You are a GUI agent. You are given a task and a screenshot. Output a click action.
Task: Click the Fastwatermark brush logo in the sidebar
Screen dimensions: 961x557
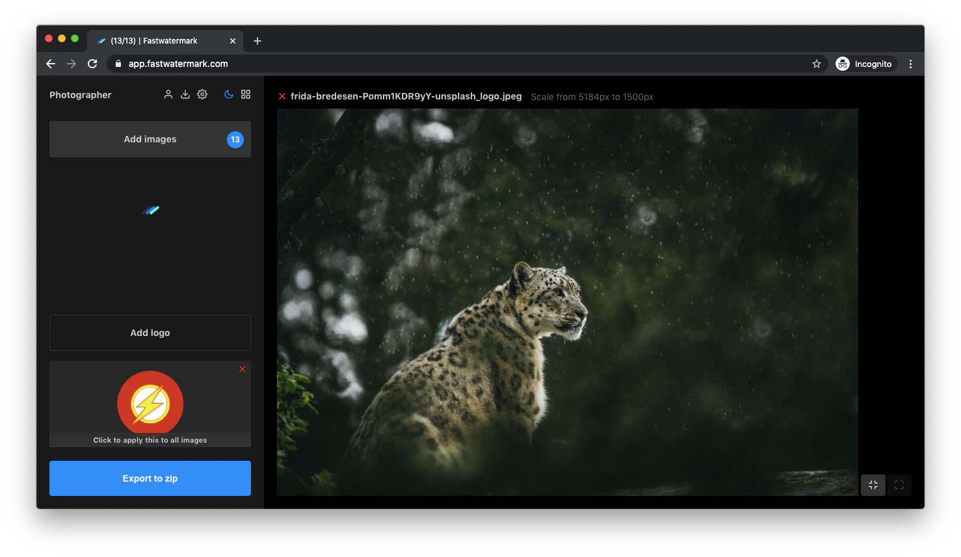point(150,210)
